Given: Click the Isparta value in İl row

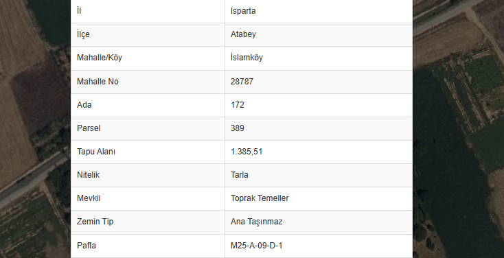Looking at the screenshot, I should click(x=243, y=11).
